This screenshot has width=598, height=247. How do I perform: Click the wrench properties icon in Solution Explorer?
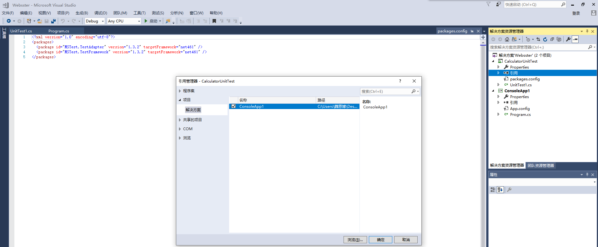(x=568, y=39)
